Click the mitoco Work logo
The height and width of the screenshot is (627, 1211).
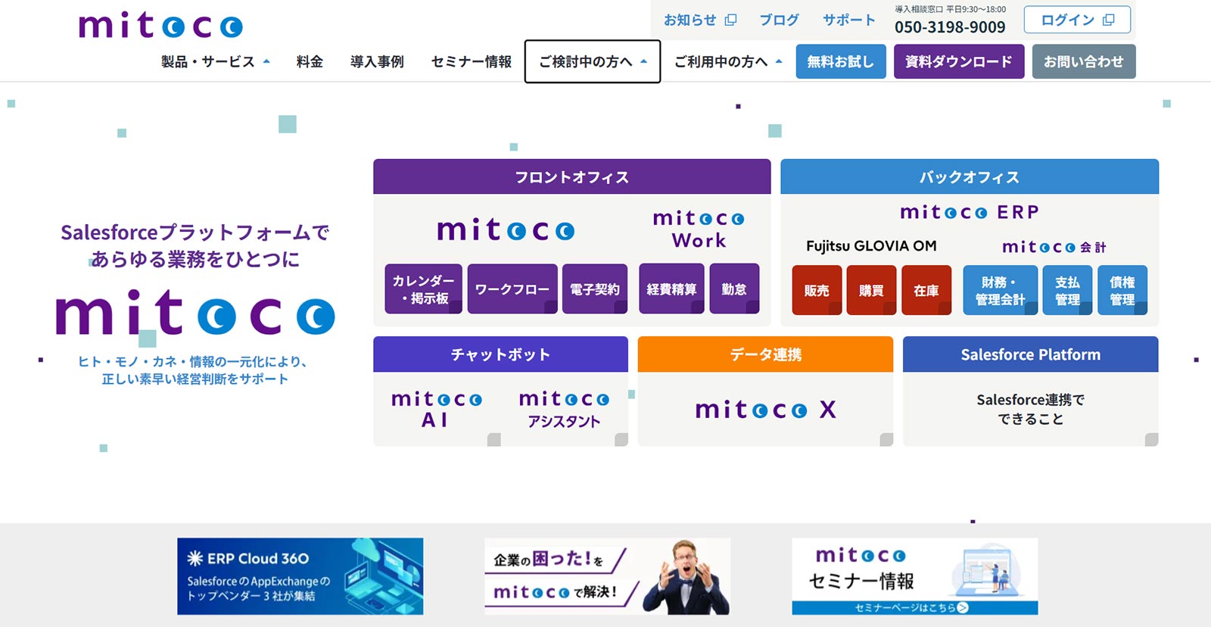coord(699,229)
